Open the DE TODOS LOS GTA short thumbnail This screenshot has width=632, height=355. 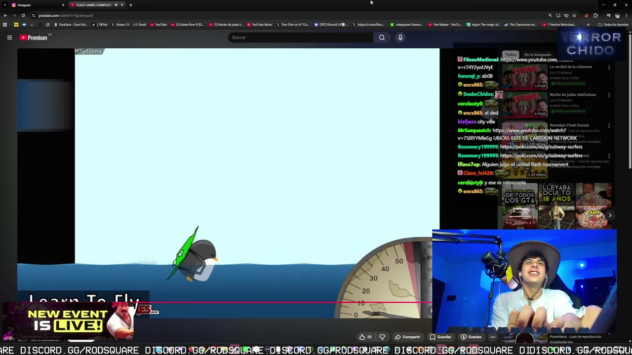[x=520, y=206]
